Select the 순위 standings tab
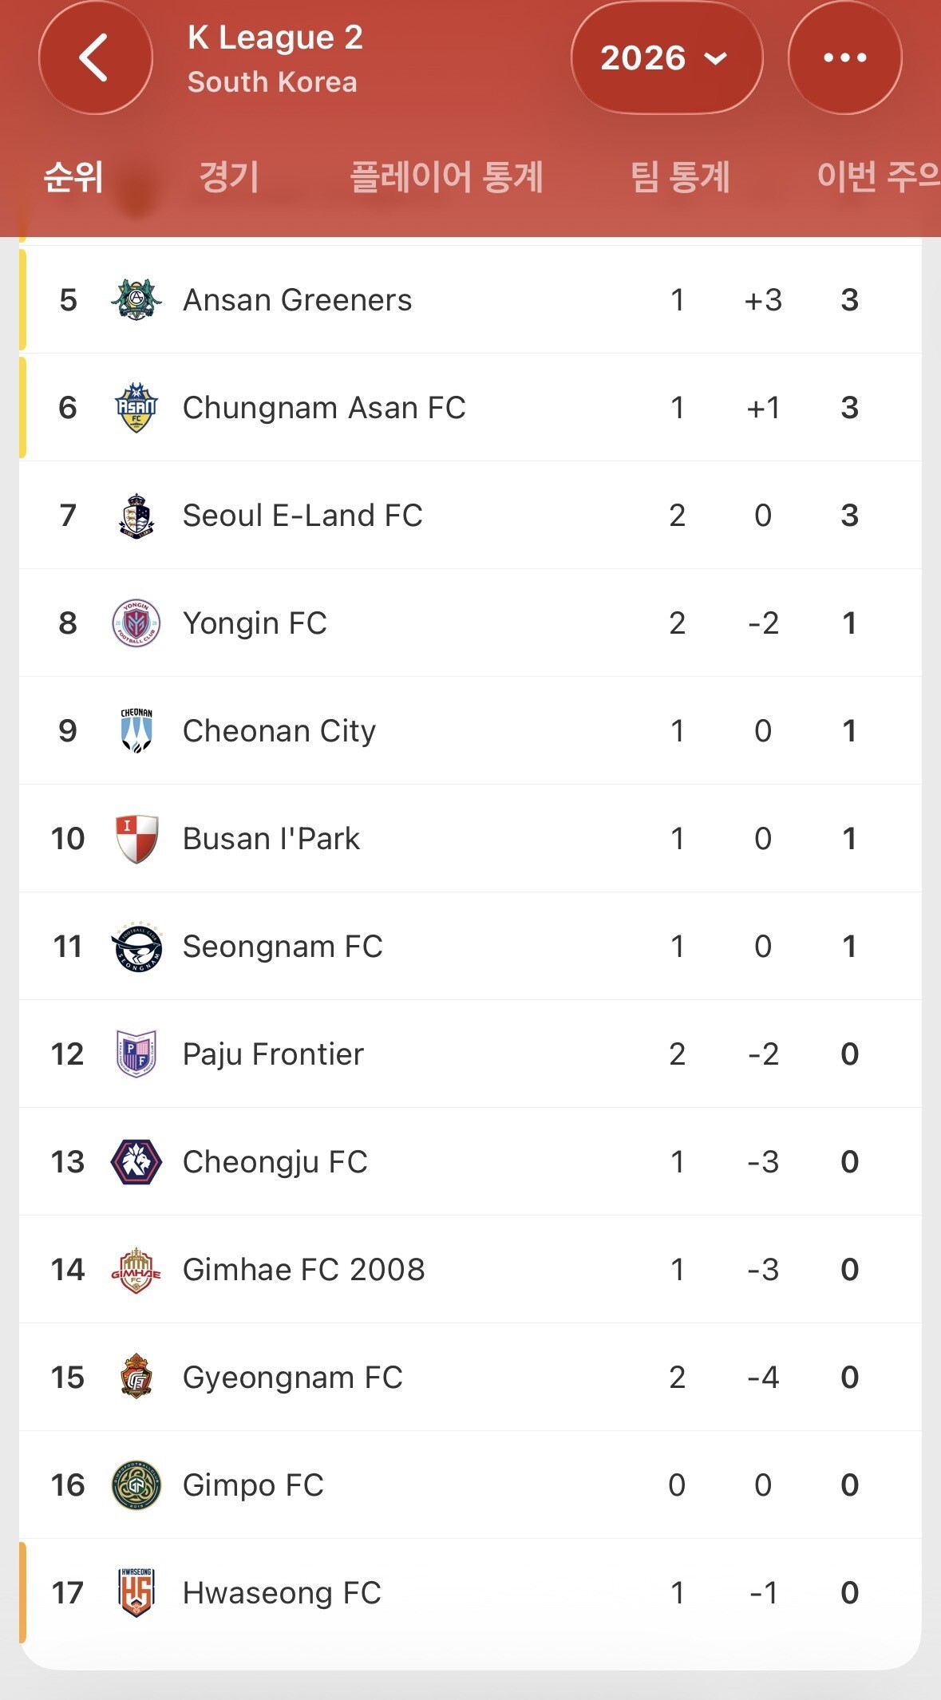This screenshot has height=1700, width=941. (73, 176)
